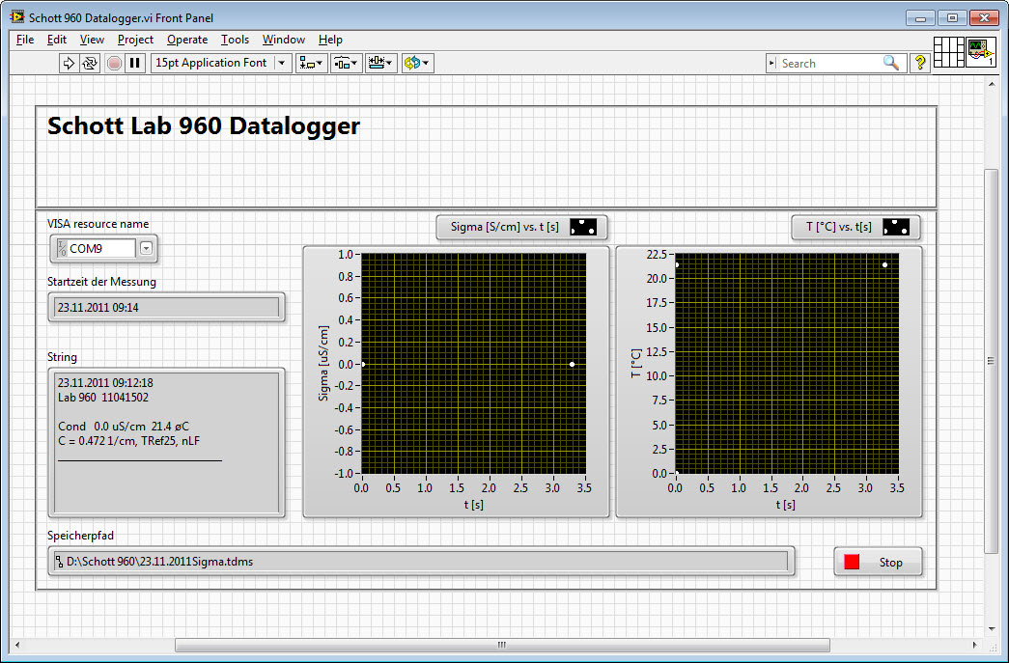Viewport: 1009px width, 663px height.
Task: Click the Run arrow button
Action: pos(69,63)
